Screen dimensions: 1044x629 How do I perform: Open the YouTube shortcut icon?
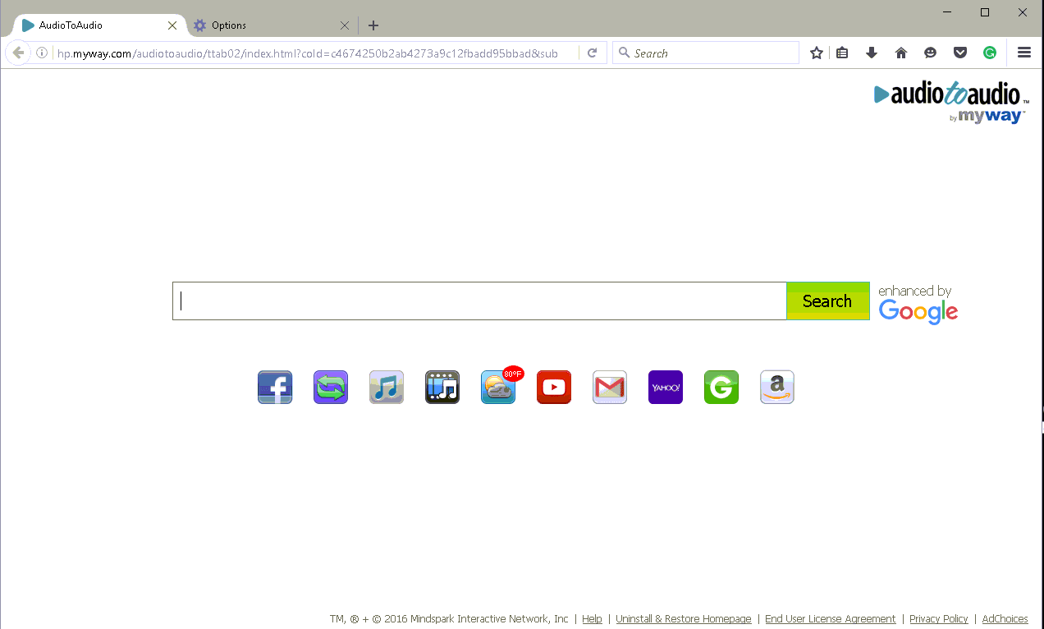pyautogui.click(x=554, y=388)
